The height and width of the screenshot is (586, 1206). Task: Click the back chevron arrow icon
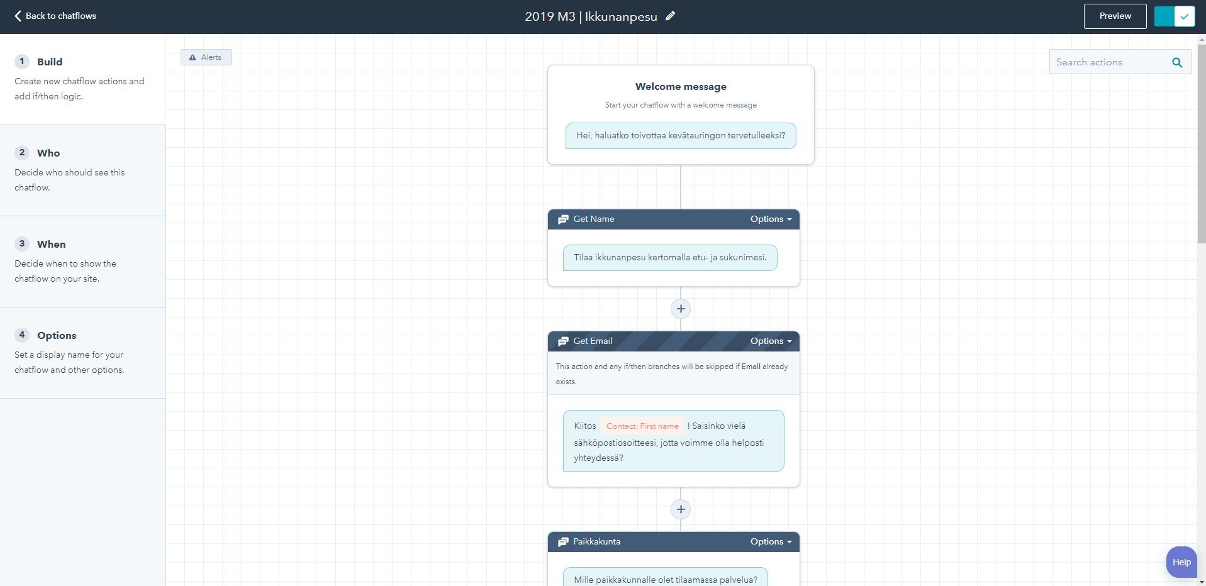tap(18, 16)
